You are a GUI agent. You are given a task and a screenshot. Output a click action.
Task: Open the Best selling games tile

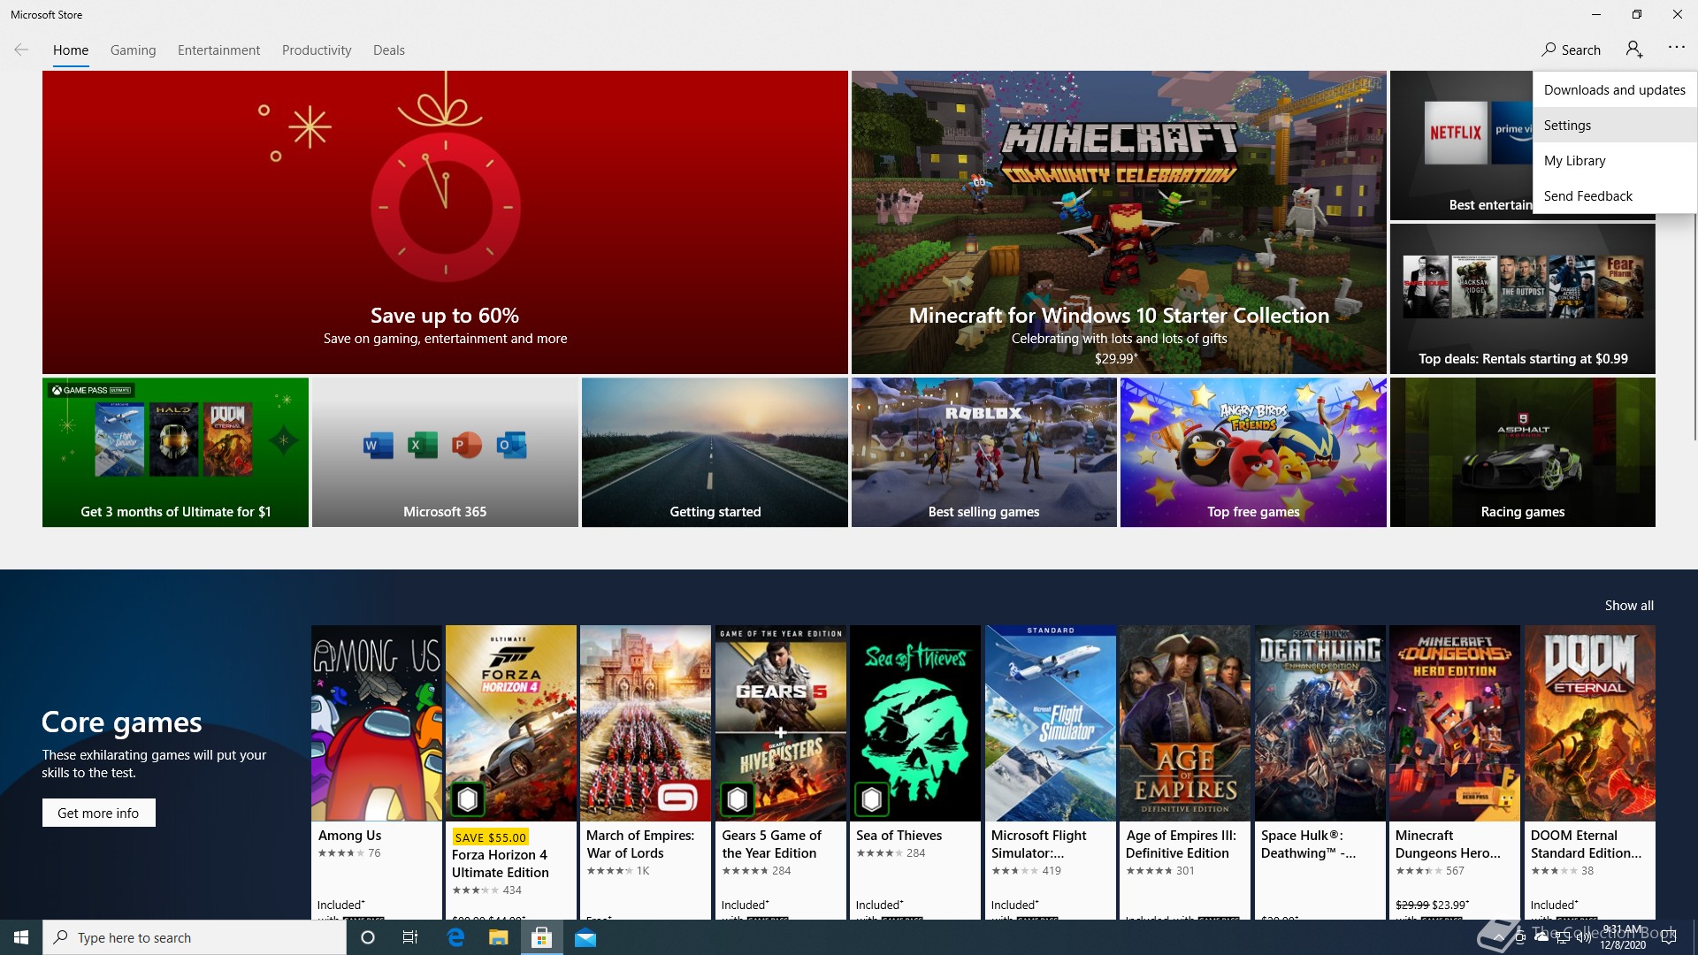[x=983, y=452]
